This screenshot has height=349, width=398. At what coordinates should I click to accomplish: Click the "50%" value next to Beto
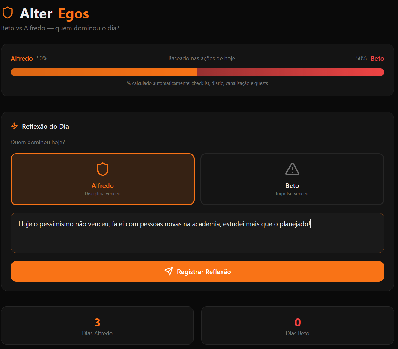[361, 58]
